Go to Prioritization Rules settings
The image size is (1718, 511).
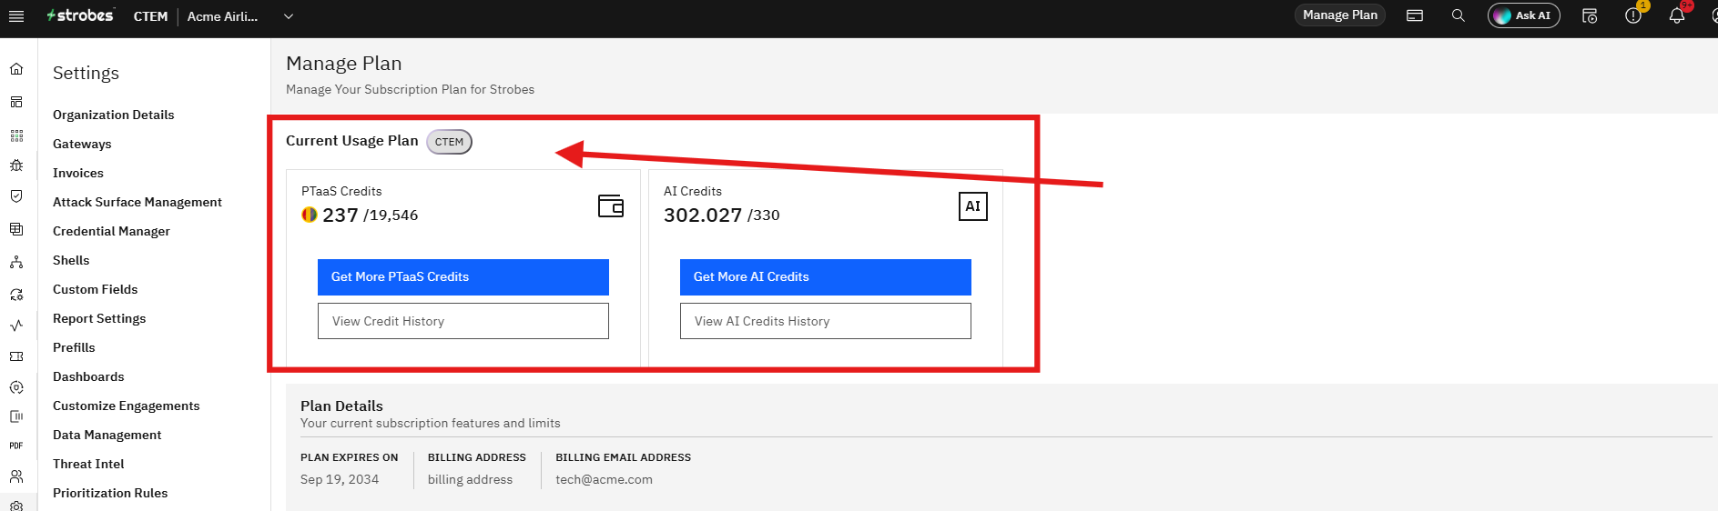click(x=110, y=493)
